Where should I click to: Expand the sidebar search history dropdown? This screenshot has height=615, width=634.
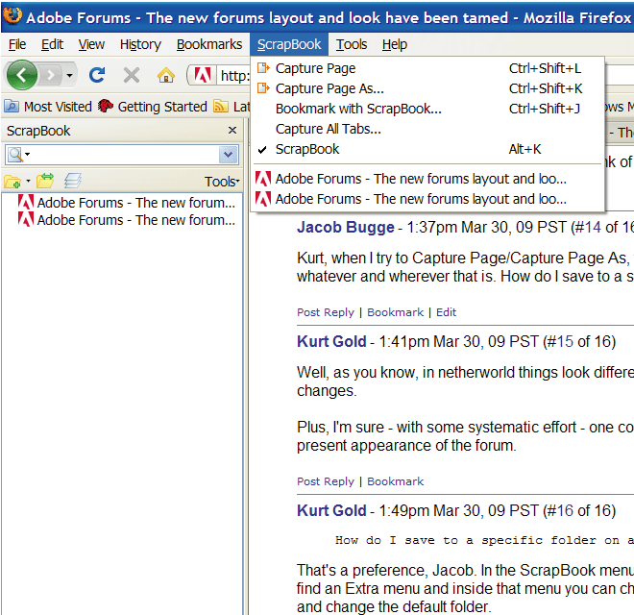tap(228, 155)
